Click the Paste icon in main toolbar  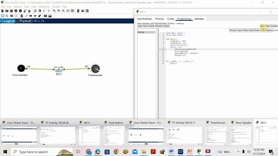coord(40,11)
